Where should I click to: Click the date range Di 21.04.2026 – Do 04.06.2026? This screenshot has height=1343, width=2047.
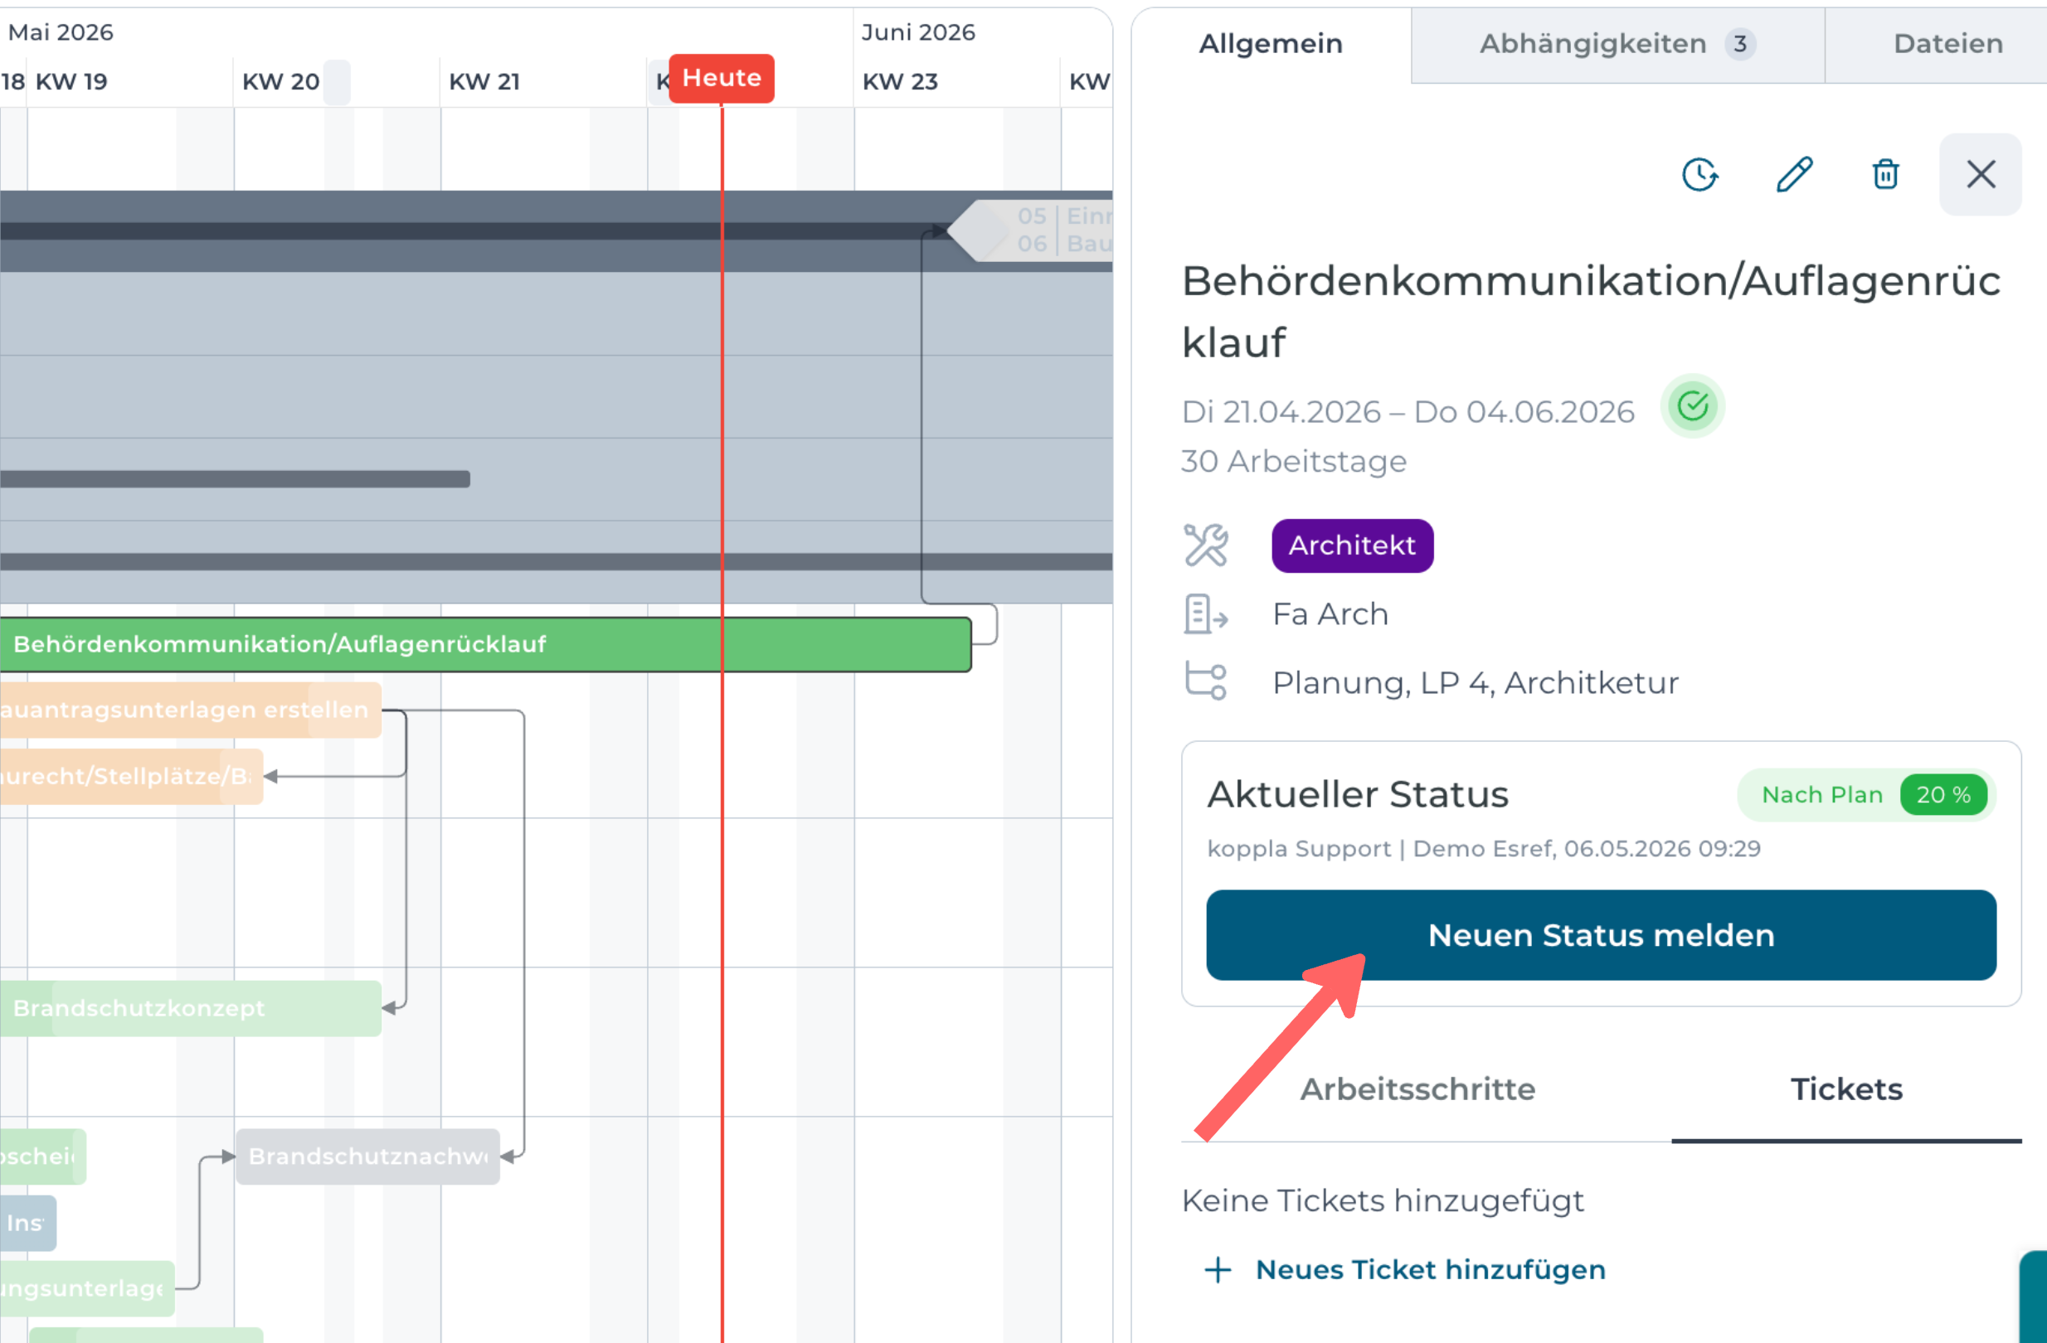point(1408,412)
